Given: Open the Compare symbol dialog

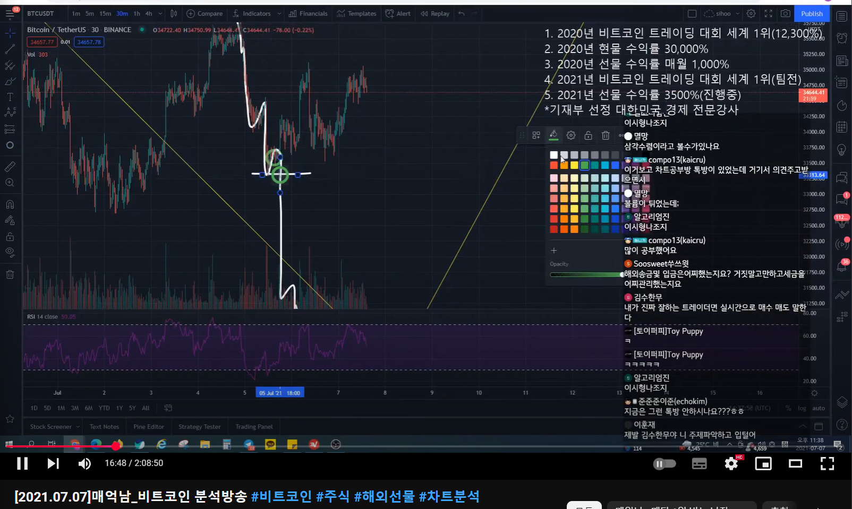Looking at the screenshot, I should coord(205,13).
